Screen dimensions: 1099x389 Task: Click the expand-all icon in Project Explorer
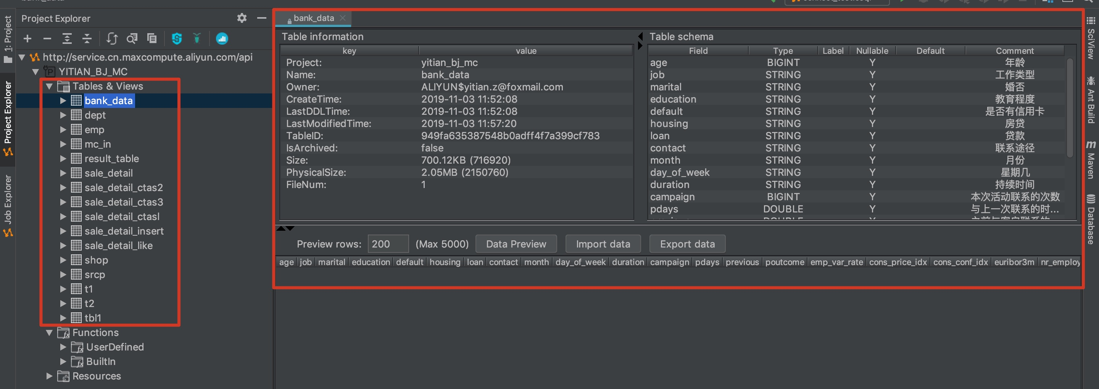(67, 39)
